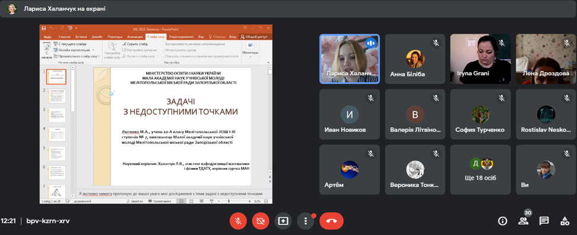
Task: Click the 'Общий доступ' share button
Action: (255, 37)
